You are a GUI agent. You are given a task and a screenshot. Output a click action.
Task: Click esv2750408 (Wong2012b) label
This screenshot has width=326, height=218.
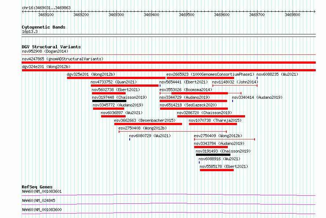(142, 128)
